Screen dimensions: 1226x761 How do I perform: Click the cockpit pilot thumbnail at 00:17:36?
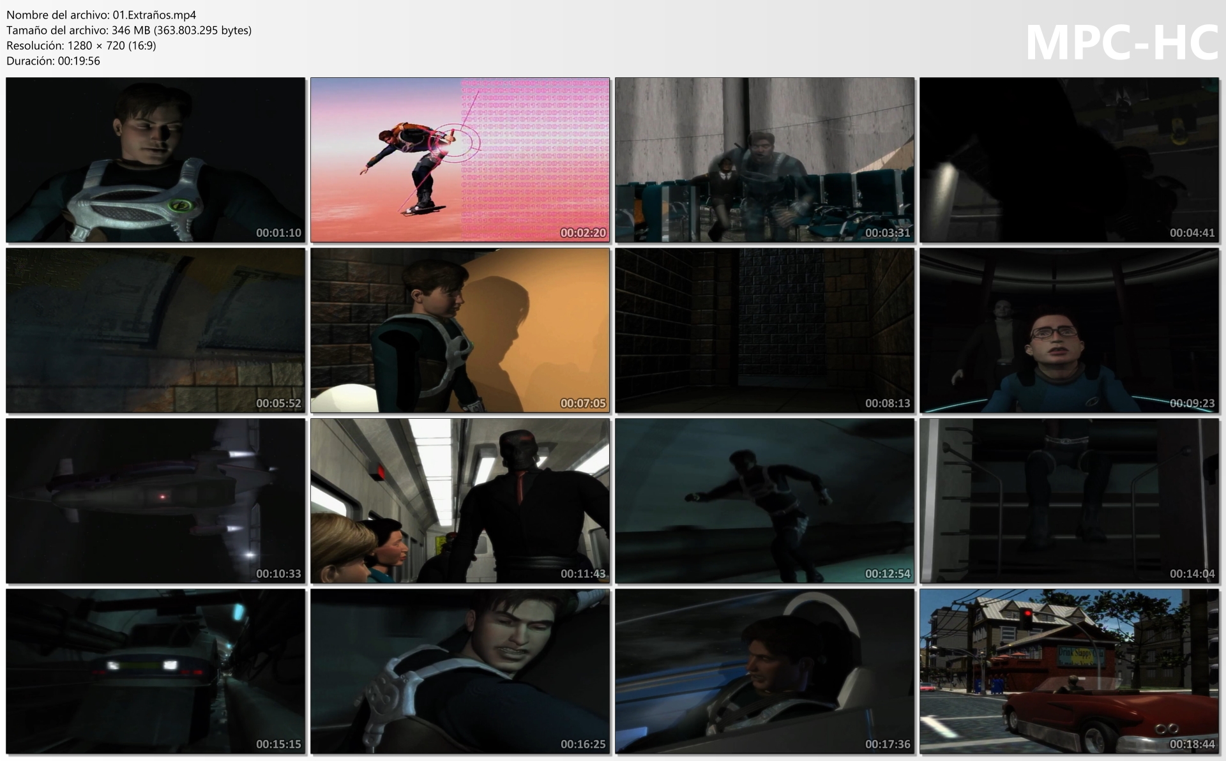pyautogui.click(x=764, y=671)
